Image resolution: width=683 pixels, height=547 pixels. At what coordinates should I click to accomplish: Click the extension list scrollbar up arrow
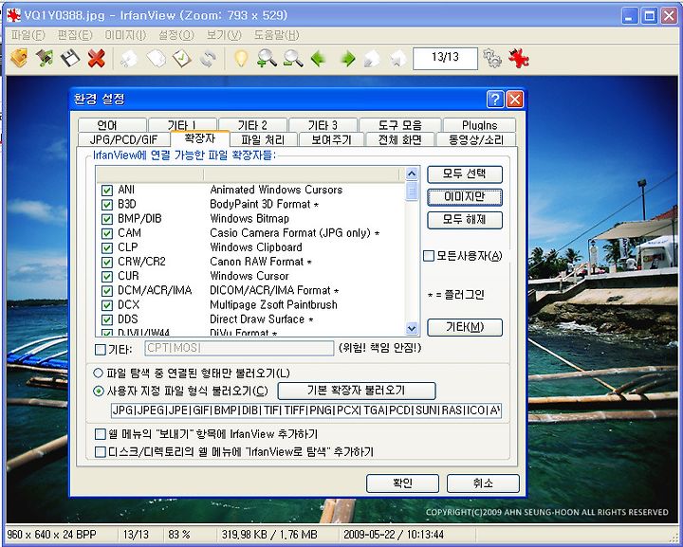[x=412, y=174]
